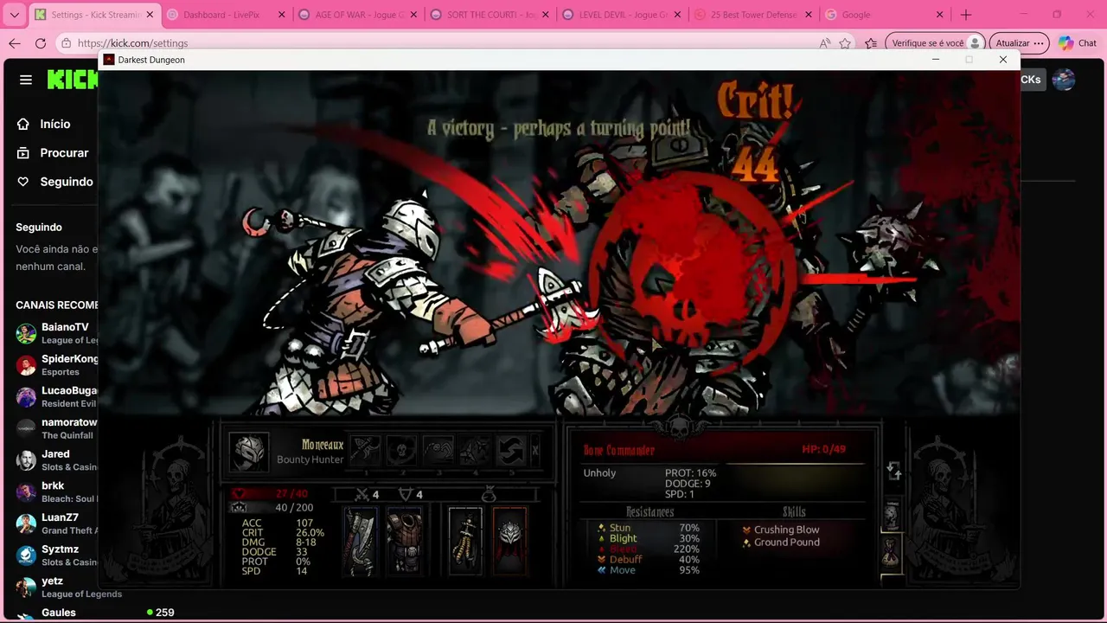Click the first trinket slot card
Image resolution: width=1107 pixels, height=623 pixels.
[x=465, y=540]
